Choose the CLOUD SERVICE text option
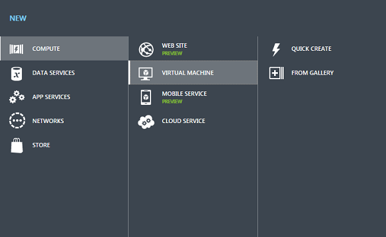386x237 pixels. tap(183, 121)
